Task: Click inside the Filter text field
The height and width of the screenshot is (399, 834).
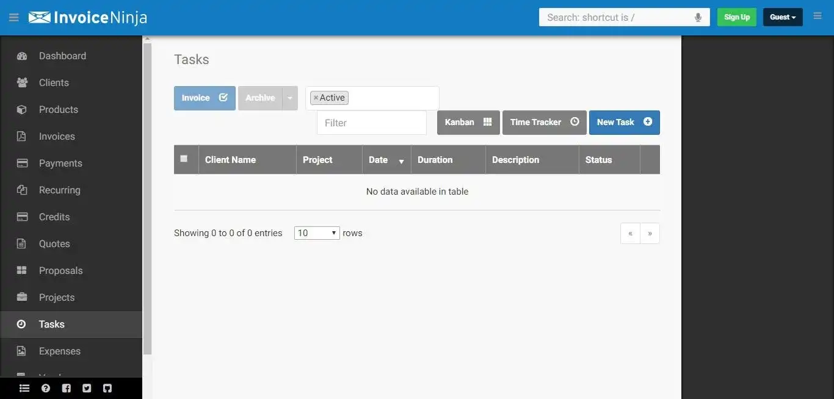Action: (x=371, y=123)
